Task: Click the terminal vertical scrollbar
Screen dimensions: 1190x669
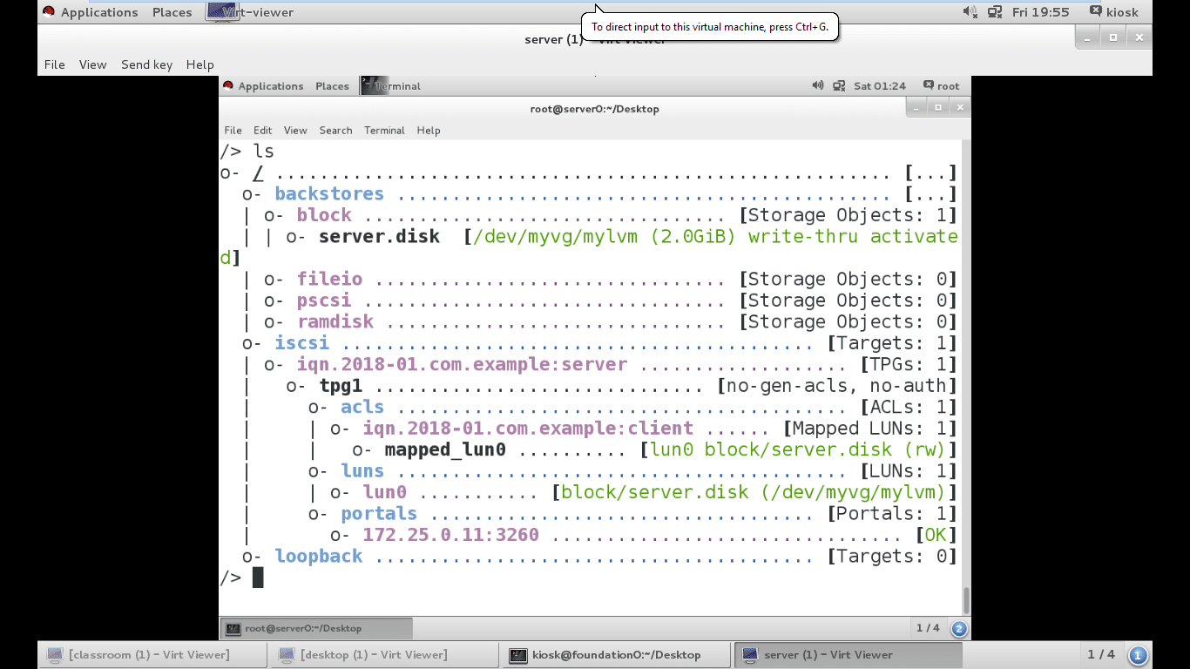Action: pos(965,599)
